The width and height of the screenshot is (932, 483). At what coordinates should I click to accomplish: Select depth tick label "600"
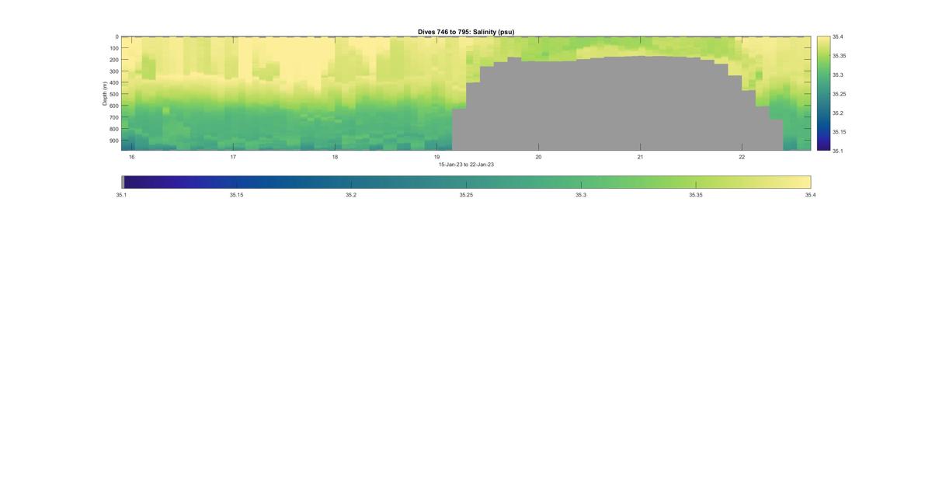tap(113, 106)
